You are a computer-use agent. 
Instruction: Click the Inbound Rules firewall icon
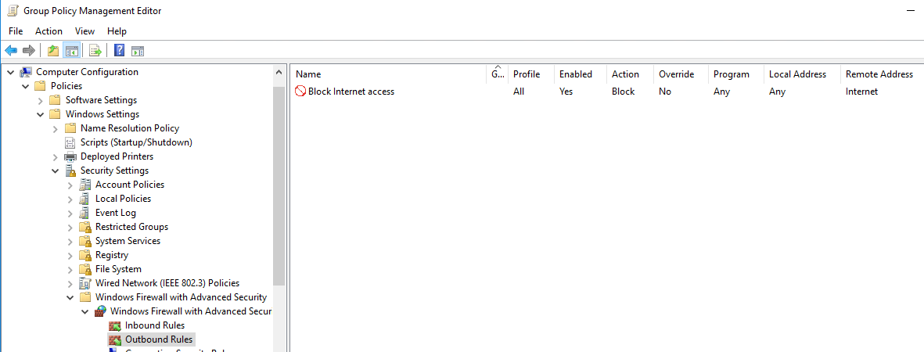click(x=115, y=325)
